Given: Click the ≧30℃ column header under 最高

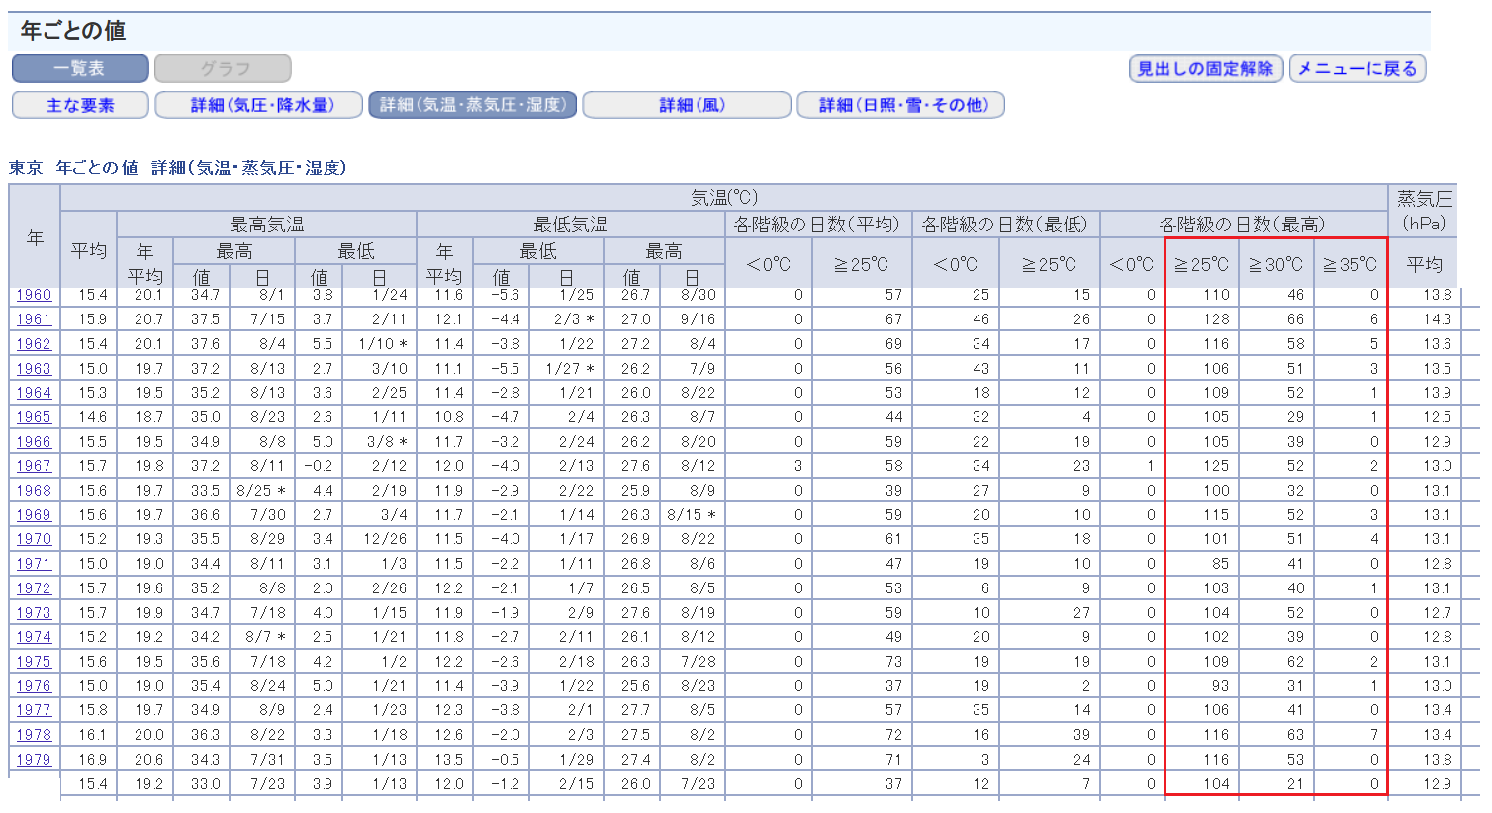Looking at the screenshot, I should (1276, 264).
